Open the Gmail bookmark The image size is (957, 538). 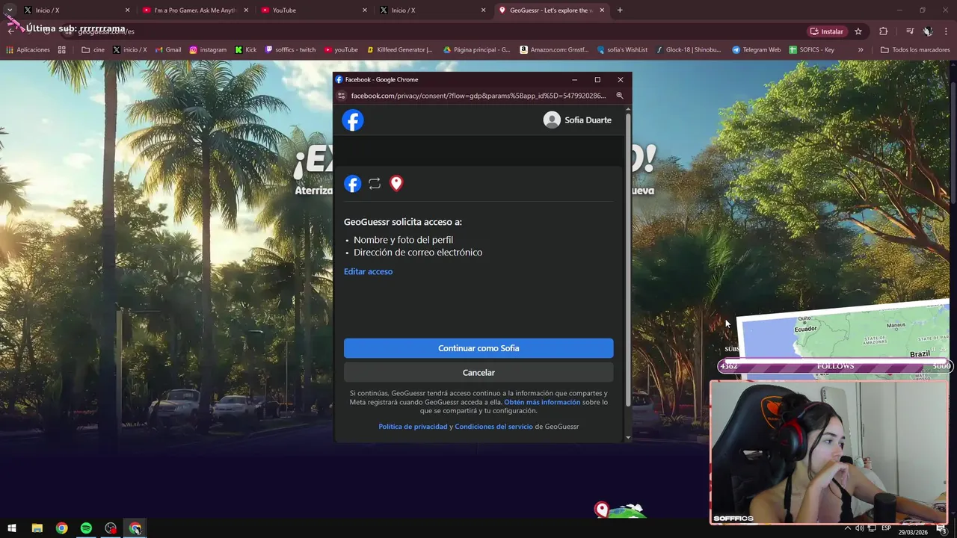(168, 50)
